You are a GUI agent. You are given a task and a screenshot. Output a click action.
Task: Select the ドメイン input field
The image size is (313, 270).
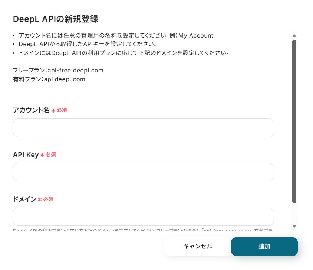(x=143, y=217)
